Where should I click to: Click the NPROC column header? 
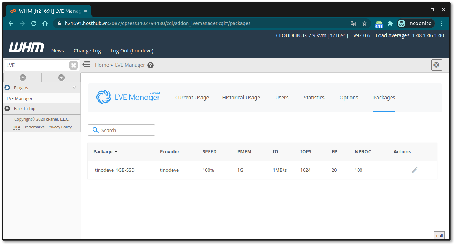point(363,151)
